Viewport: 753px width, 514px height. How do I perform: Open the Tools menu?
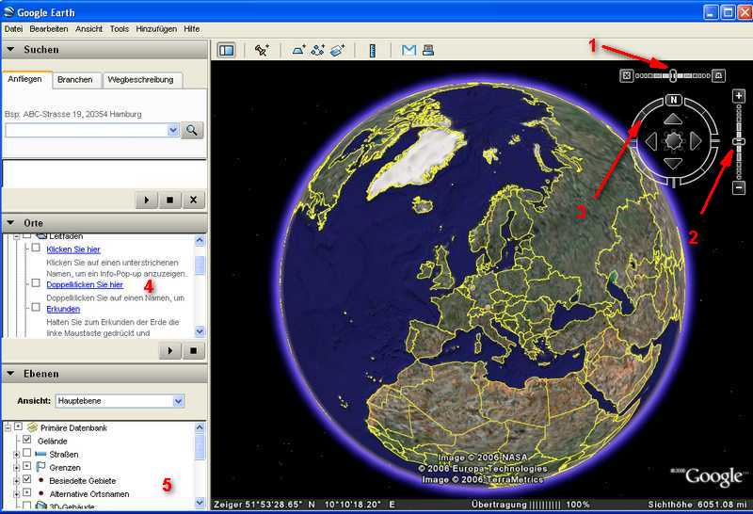120,29
